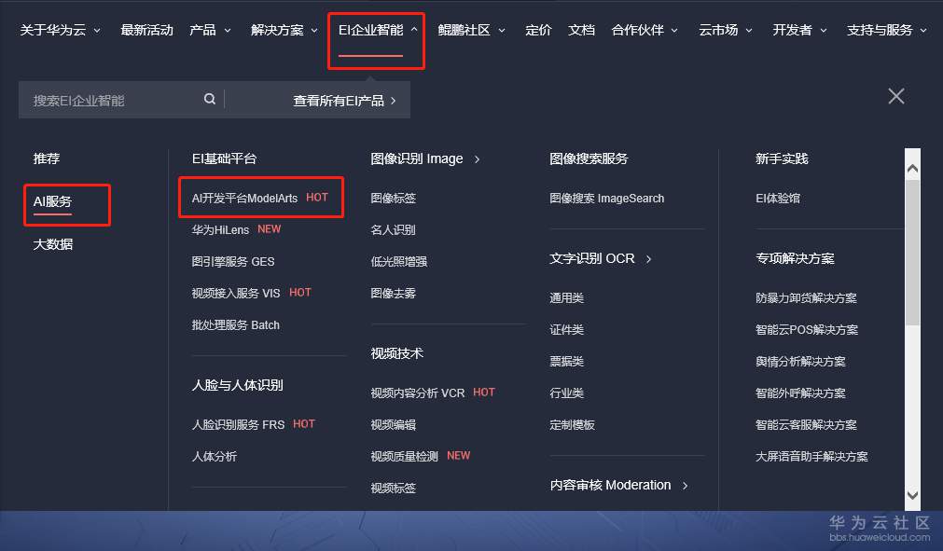Close the EI menu panel with X
This screenshot has width=943, height=551.
click(x=896, y=96)
